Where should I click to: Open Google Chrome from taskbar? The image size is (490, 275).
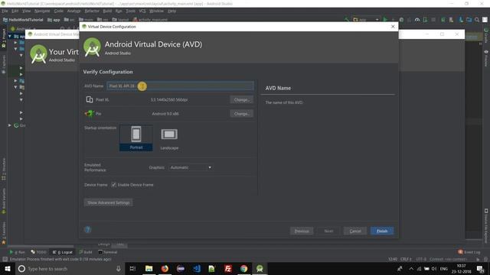243,268
